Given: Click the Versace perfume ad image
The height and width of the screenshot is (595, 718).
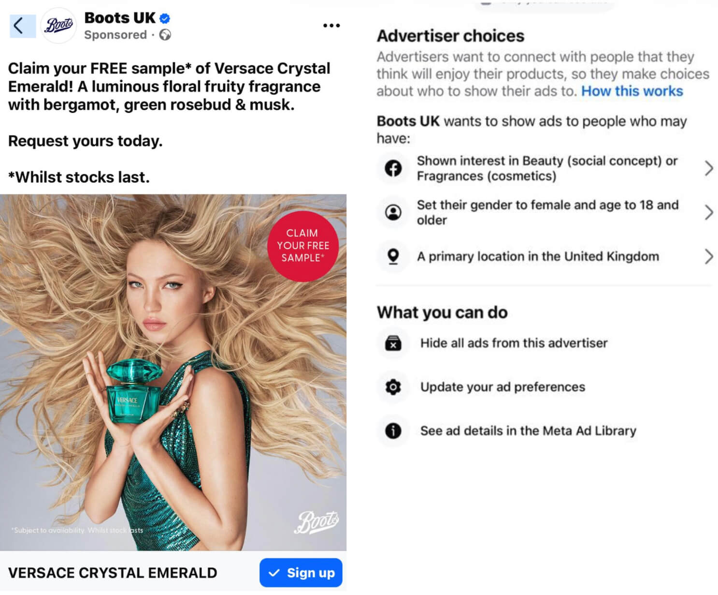Looking at the screenshot, I should [x=173, y=372].
